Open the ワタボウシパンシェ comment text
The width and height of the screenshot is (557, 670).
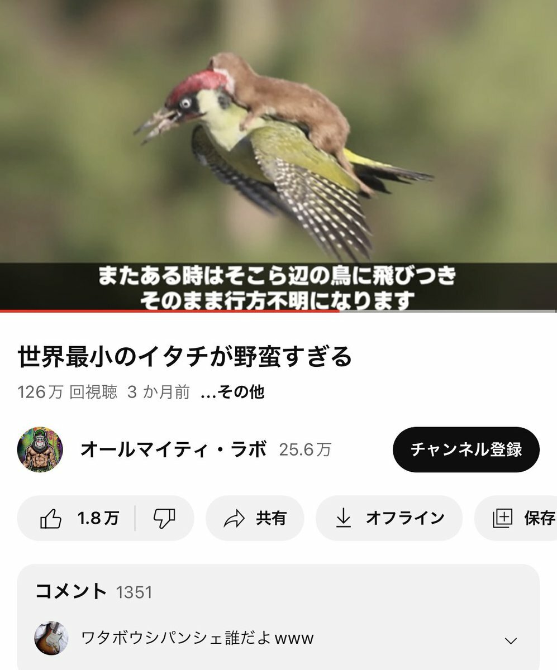[197, 638]
